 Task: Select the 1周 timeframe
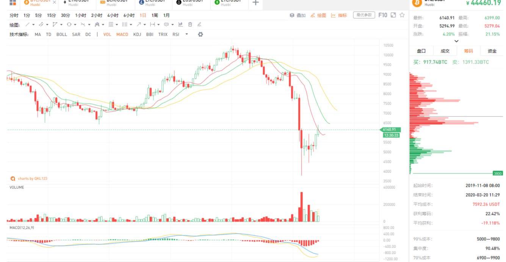(155, 16)
